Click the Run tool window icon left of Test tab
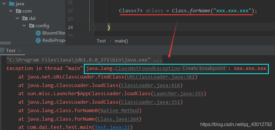This screenshot has height=130, width=275. (x=2, y=51)
